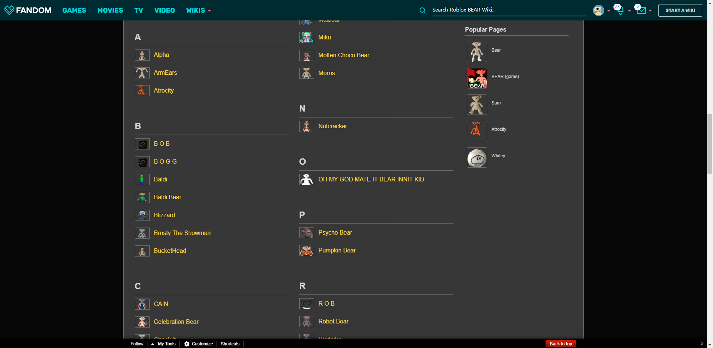This screenshot has width=713, height=348.
Task: Click the Follow toolbar item
Action: point(137,344)
